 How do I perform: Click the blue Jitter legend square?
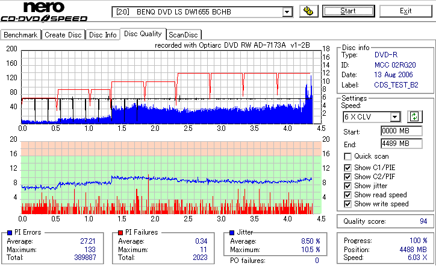232,233
